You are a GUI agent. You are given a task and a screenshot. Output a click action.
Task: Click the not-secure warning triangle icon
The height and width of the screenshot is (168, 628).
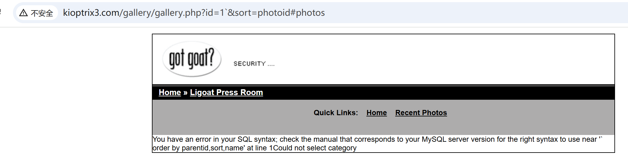(x=23, y=13)
